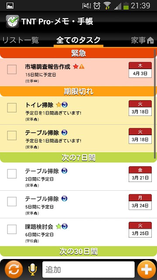Tap the orange plus add button
The image size is (157, 280).
pos(147,269)
